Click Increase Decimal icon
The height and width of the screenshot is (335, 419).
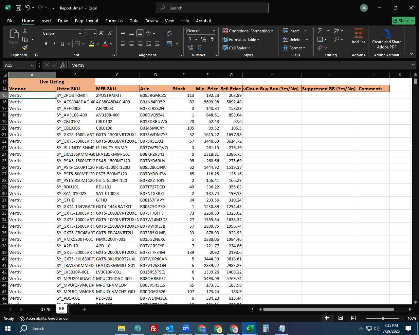point(190,48)
